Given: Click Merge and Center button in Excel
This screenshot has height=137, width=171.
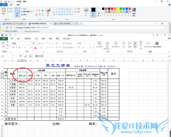Looking at the screenshot, I should click(x=69, y=48).
